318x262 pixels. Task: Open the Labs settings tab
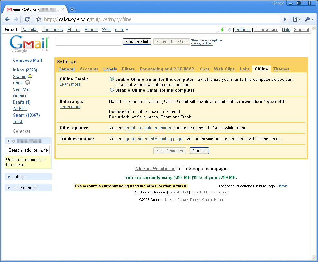point(245,69)
